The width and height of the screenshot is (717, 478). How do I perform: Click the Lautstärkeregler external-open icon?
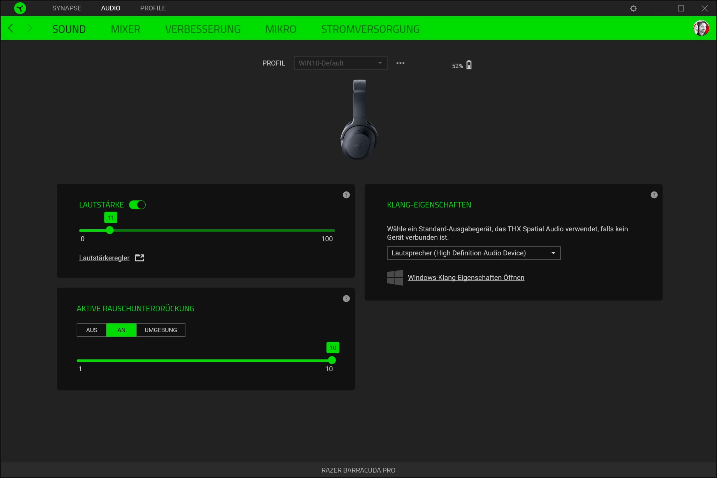pyautogui.click(x=140, y=258)
